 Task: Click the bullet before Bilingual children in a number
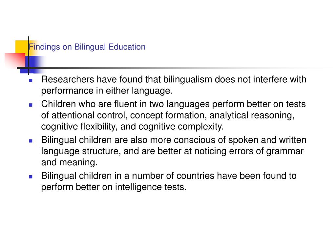(31, 177)
